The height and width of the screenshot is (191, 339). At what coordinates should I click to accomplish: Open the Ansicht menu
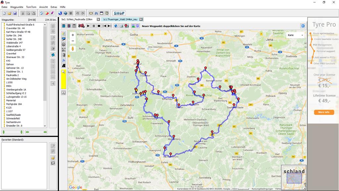[x=43, y=7]
